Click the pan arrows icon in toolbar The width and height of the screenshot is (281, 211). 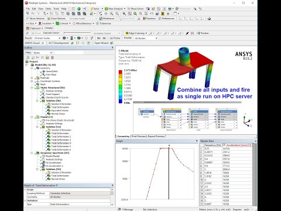(x=106, y=13)
